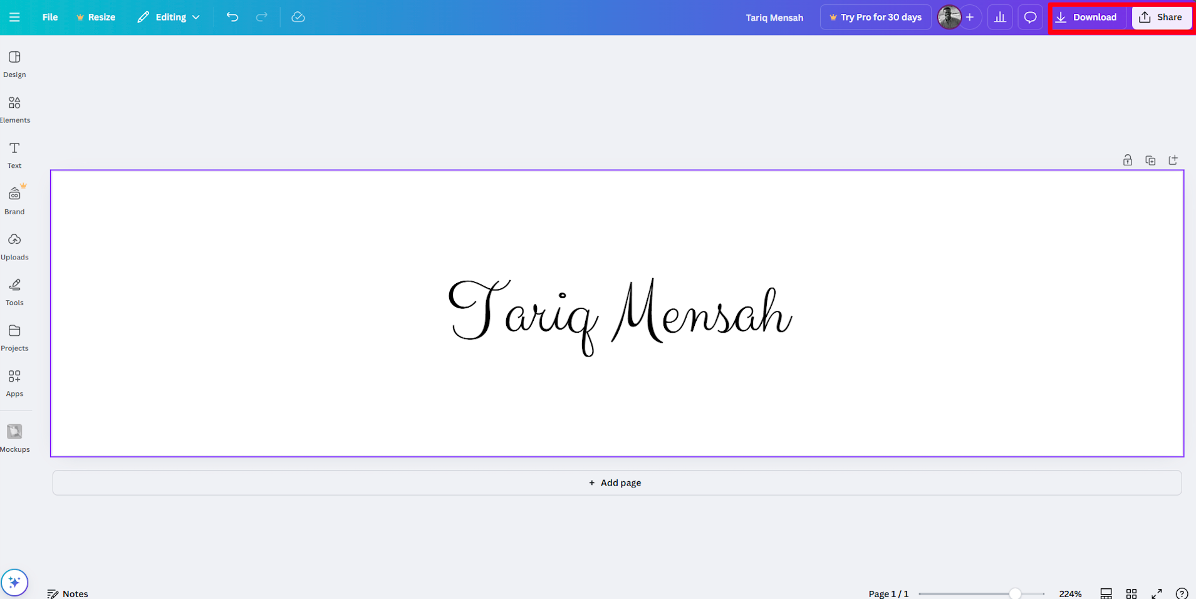Viewport: 1196px width, 599px height.
Task: Open the Projects side panel
Action: [14, 338]
